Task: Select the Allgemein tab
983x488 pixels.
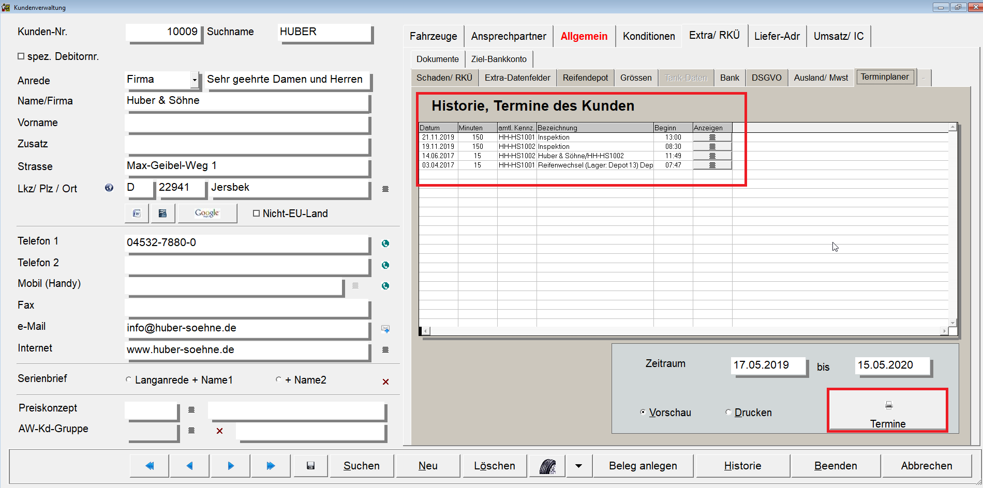Action: pos(584,36)
